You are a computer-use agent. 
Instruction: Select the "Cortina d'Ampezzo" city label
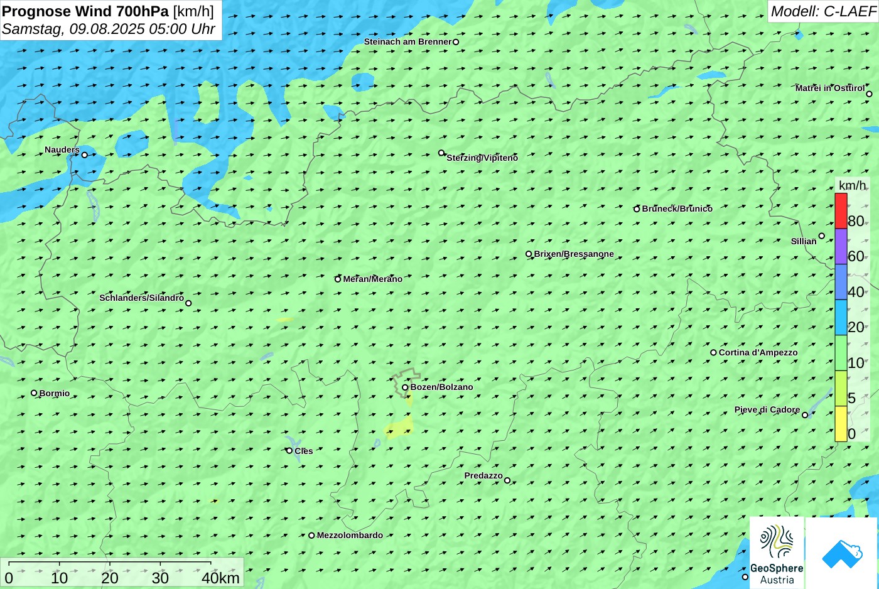[758, 353]
